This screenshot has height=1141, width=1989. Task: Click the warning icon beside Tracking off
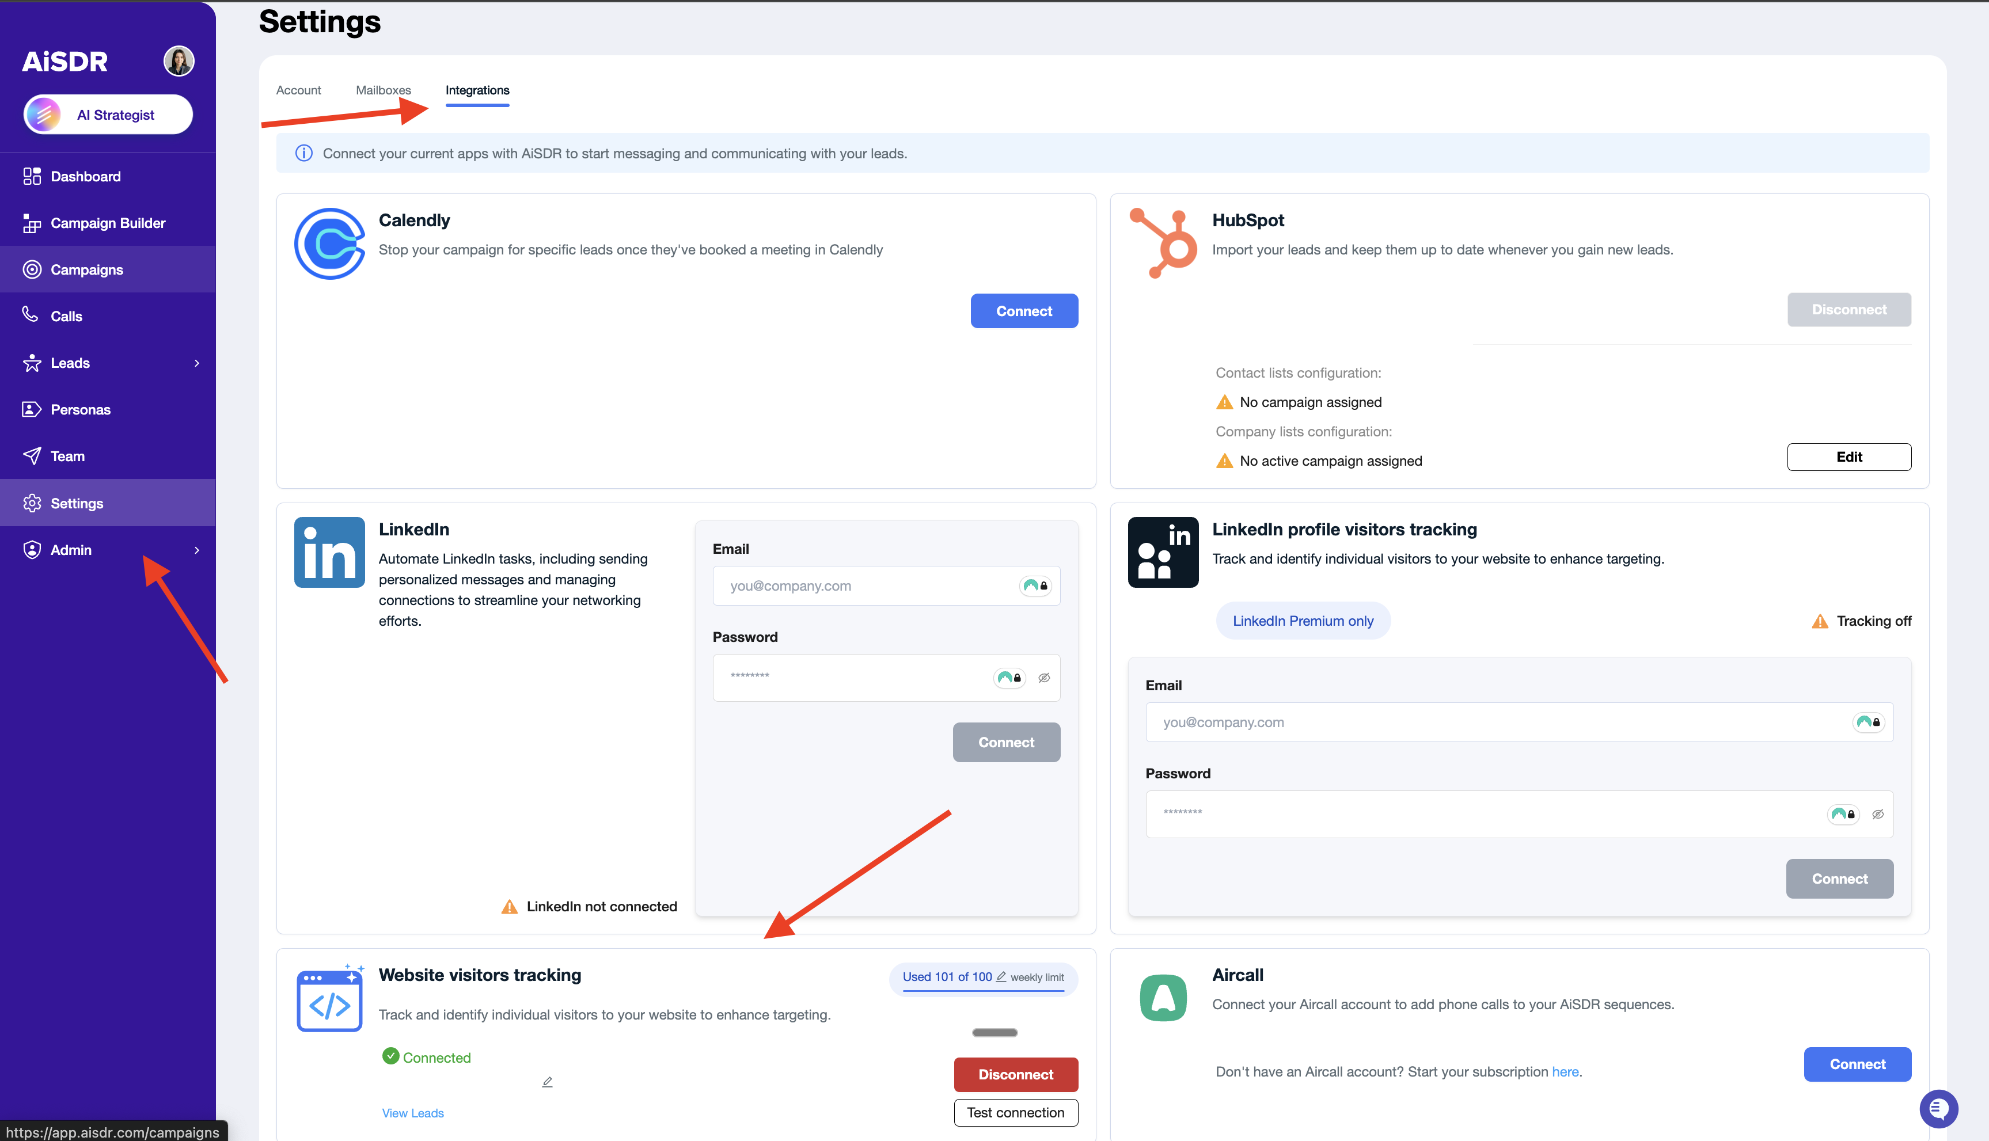tap(1820, 621)
